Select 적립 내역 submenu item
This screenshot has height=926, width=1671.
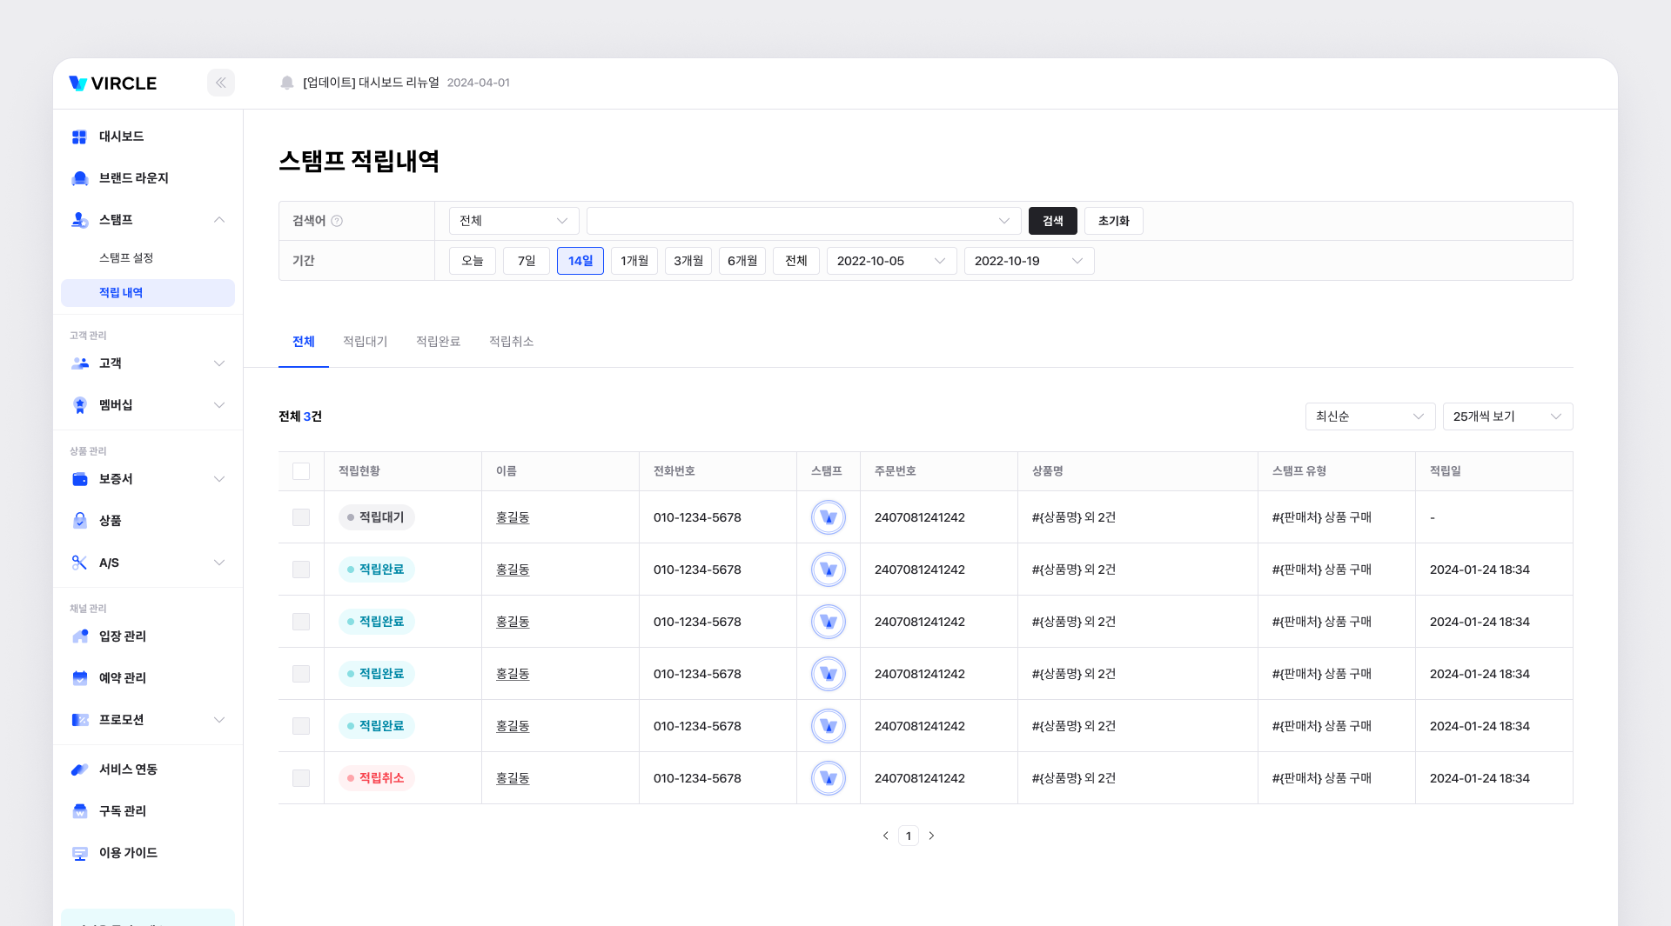(x=148, y=293)
